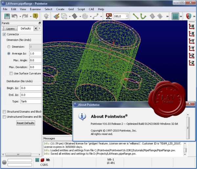
Task: Click the gray checkered patch icon
Action: coord(160,16)
